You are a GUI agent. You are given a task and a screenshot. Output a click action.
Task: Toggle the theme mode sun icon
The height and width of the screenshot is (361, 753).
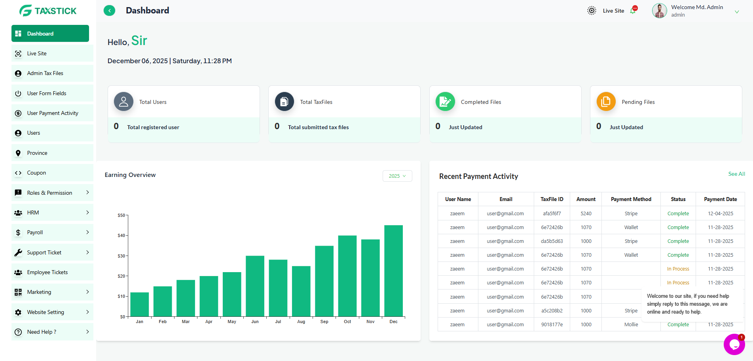(591, 11)
